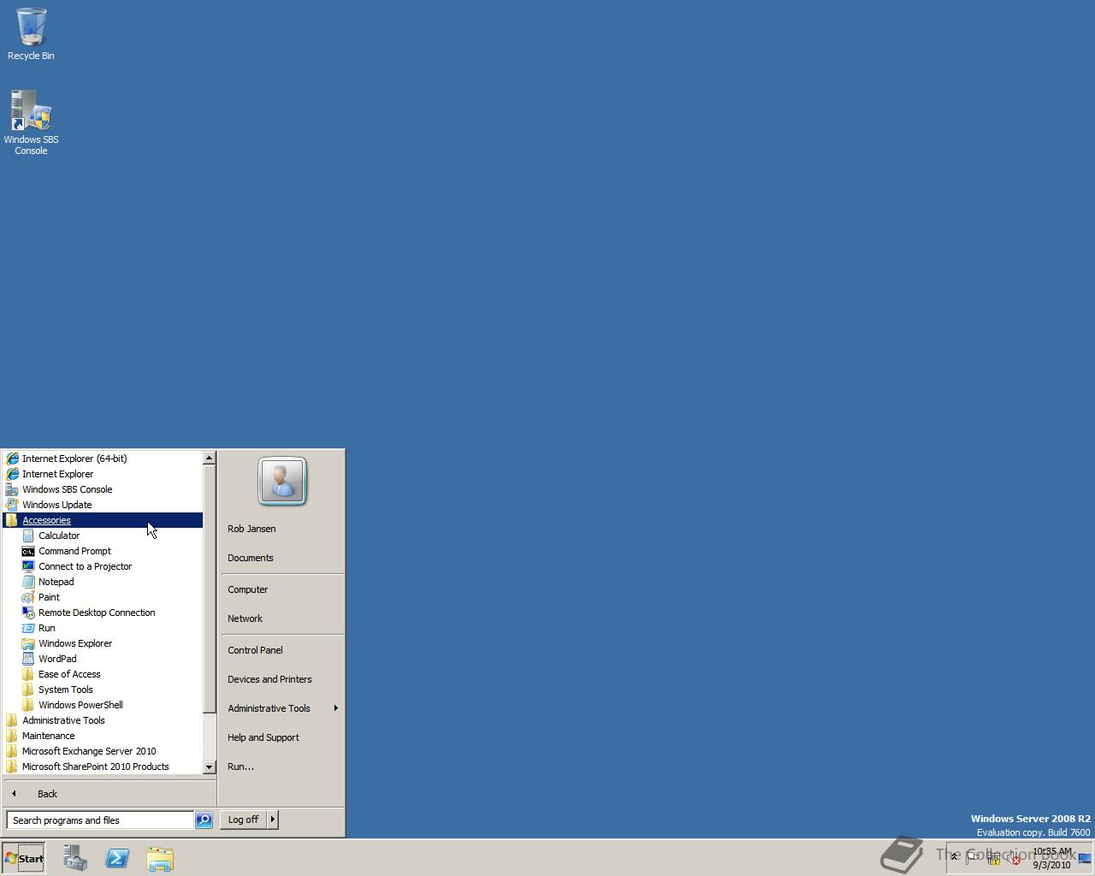
Task: Go Back to the main Start menu
Action: [x=109, y=794]
